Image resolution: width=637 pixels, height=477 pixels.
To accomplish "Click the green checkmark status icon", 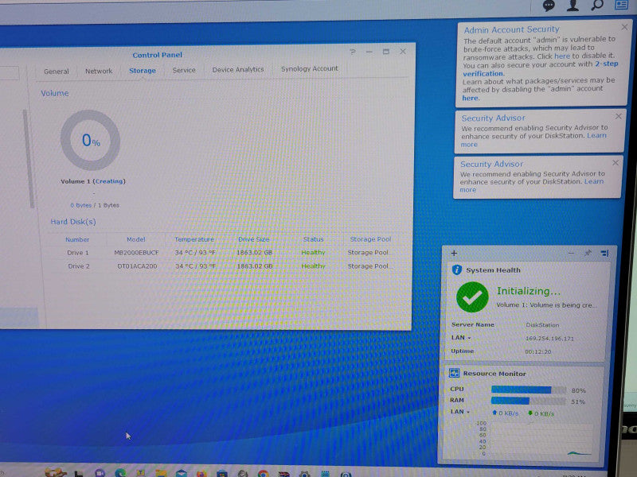I will (472, 297).
